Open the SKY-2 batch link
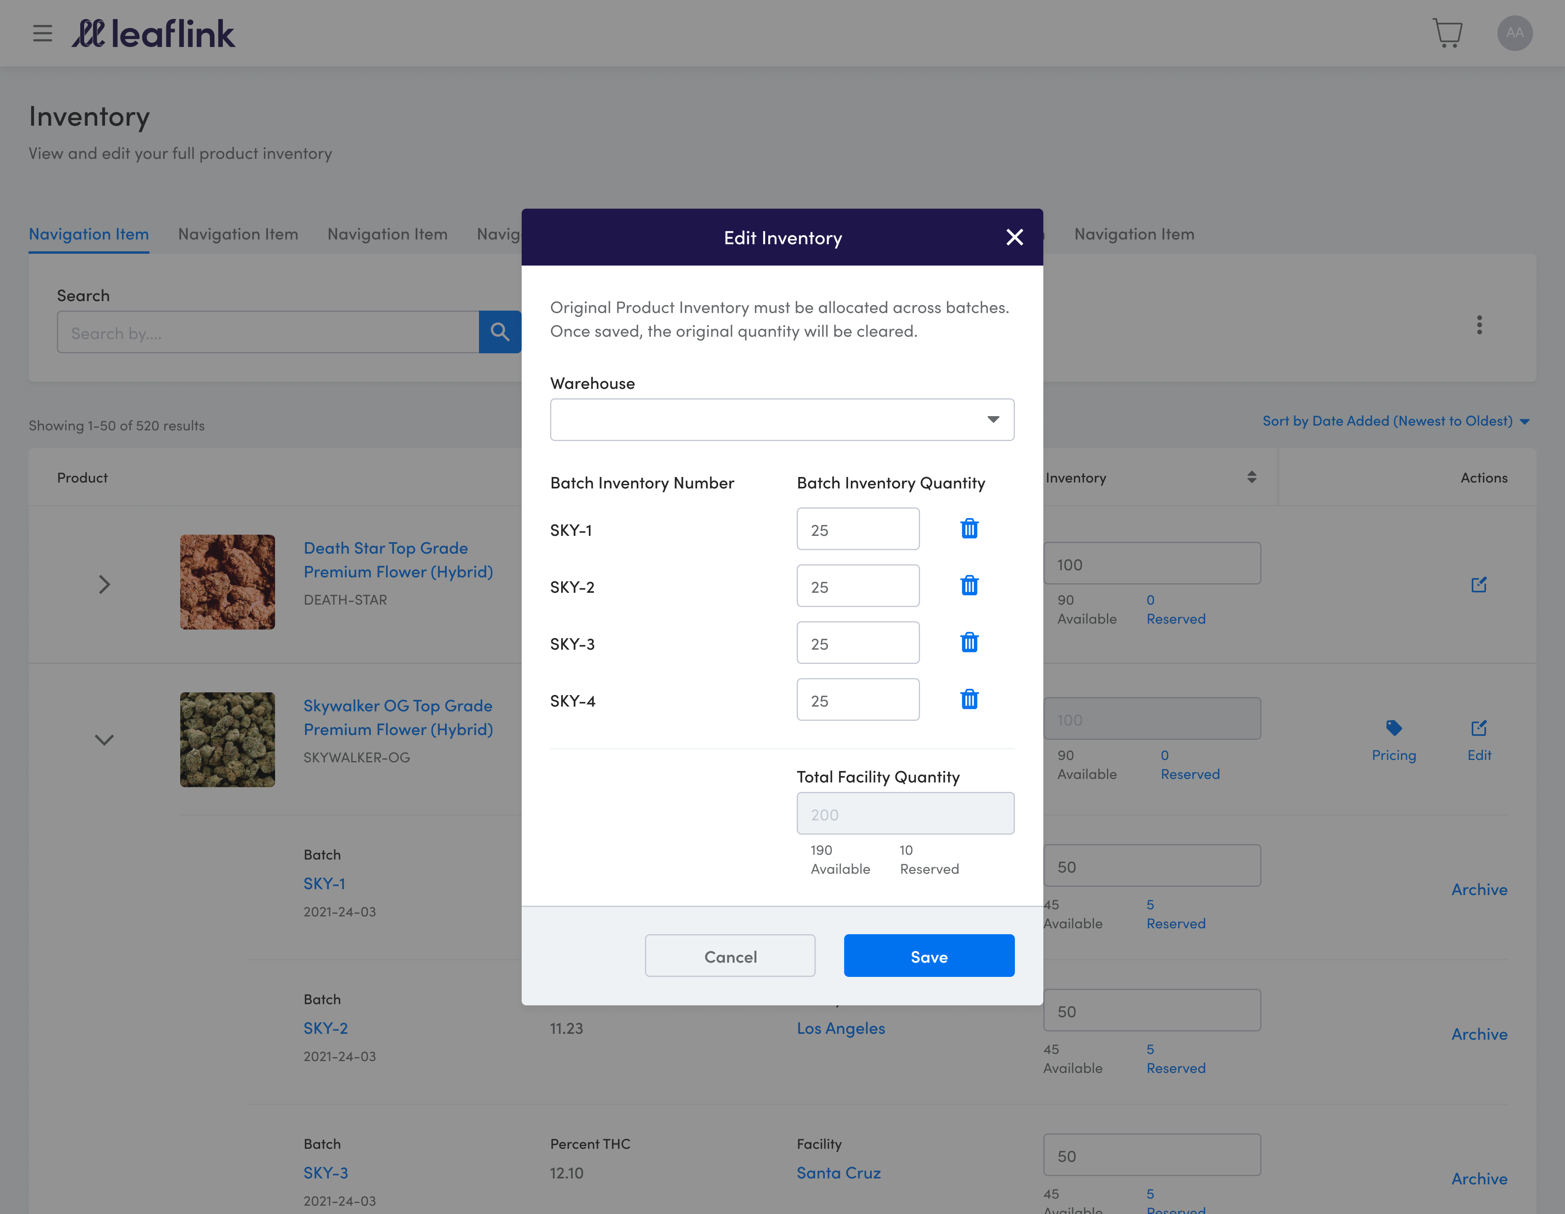The height and width of the screenshot is (1214, 1565). (326, 1028)
